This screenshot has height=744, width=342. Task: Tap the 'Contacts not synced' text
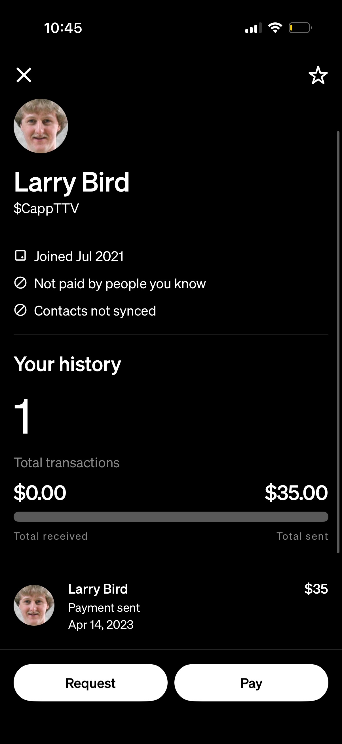coord(95,311)
